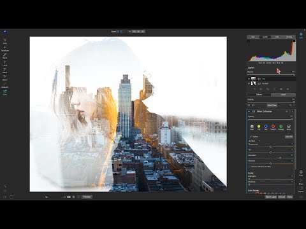306x229 pixels.
Task: Click the Reset Layer button
Action: (x=271, y=197)
